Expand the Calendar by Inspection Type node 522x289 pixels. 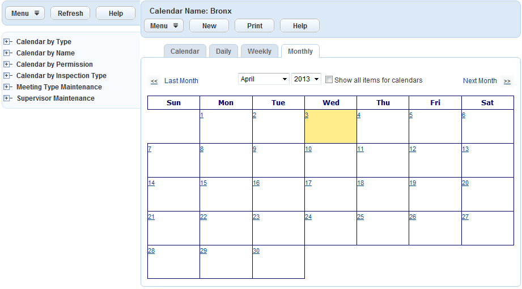tap(6, 76)
